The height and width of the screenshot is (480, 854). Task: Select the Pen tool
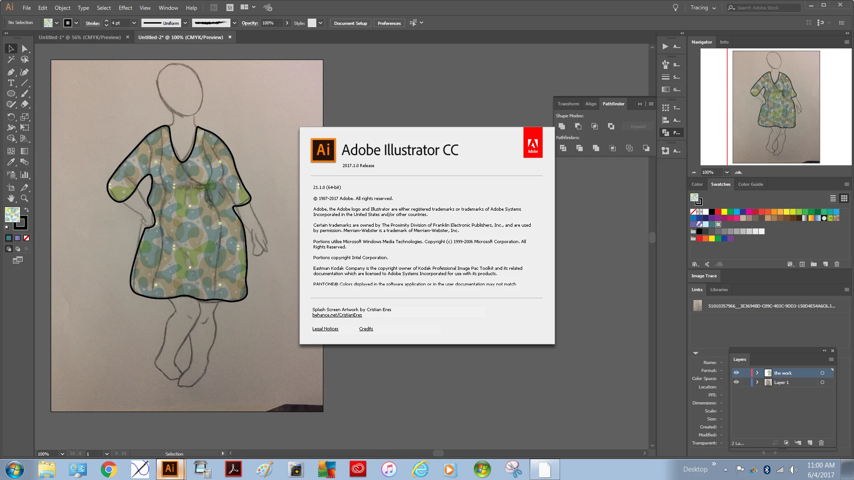pos(11,72)
